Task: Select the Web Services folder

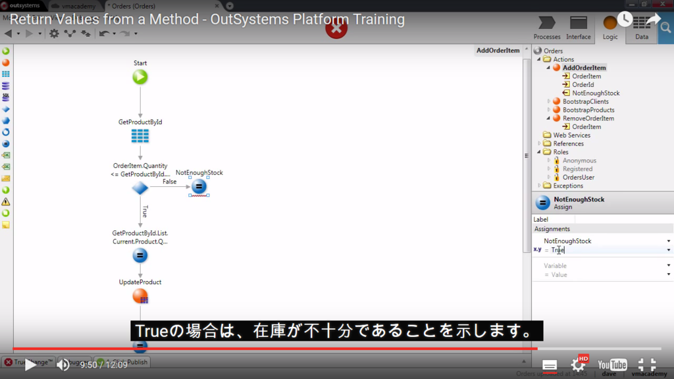Action: pyautogui.click(x=572, y=135)
